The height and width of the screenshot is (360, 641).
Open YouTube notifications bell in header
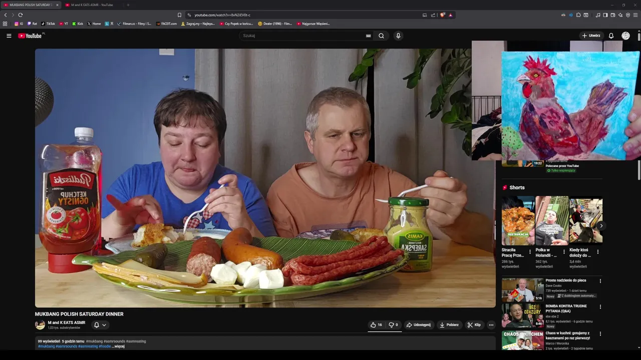pos(611,36)
